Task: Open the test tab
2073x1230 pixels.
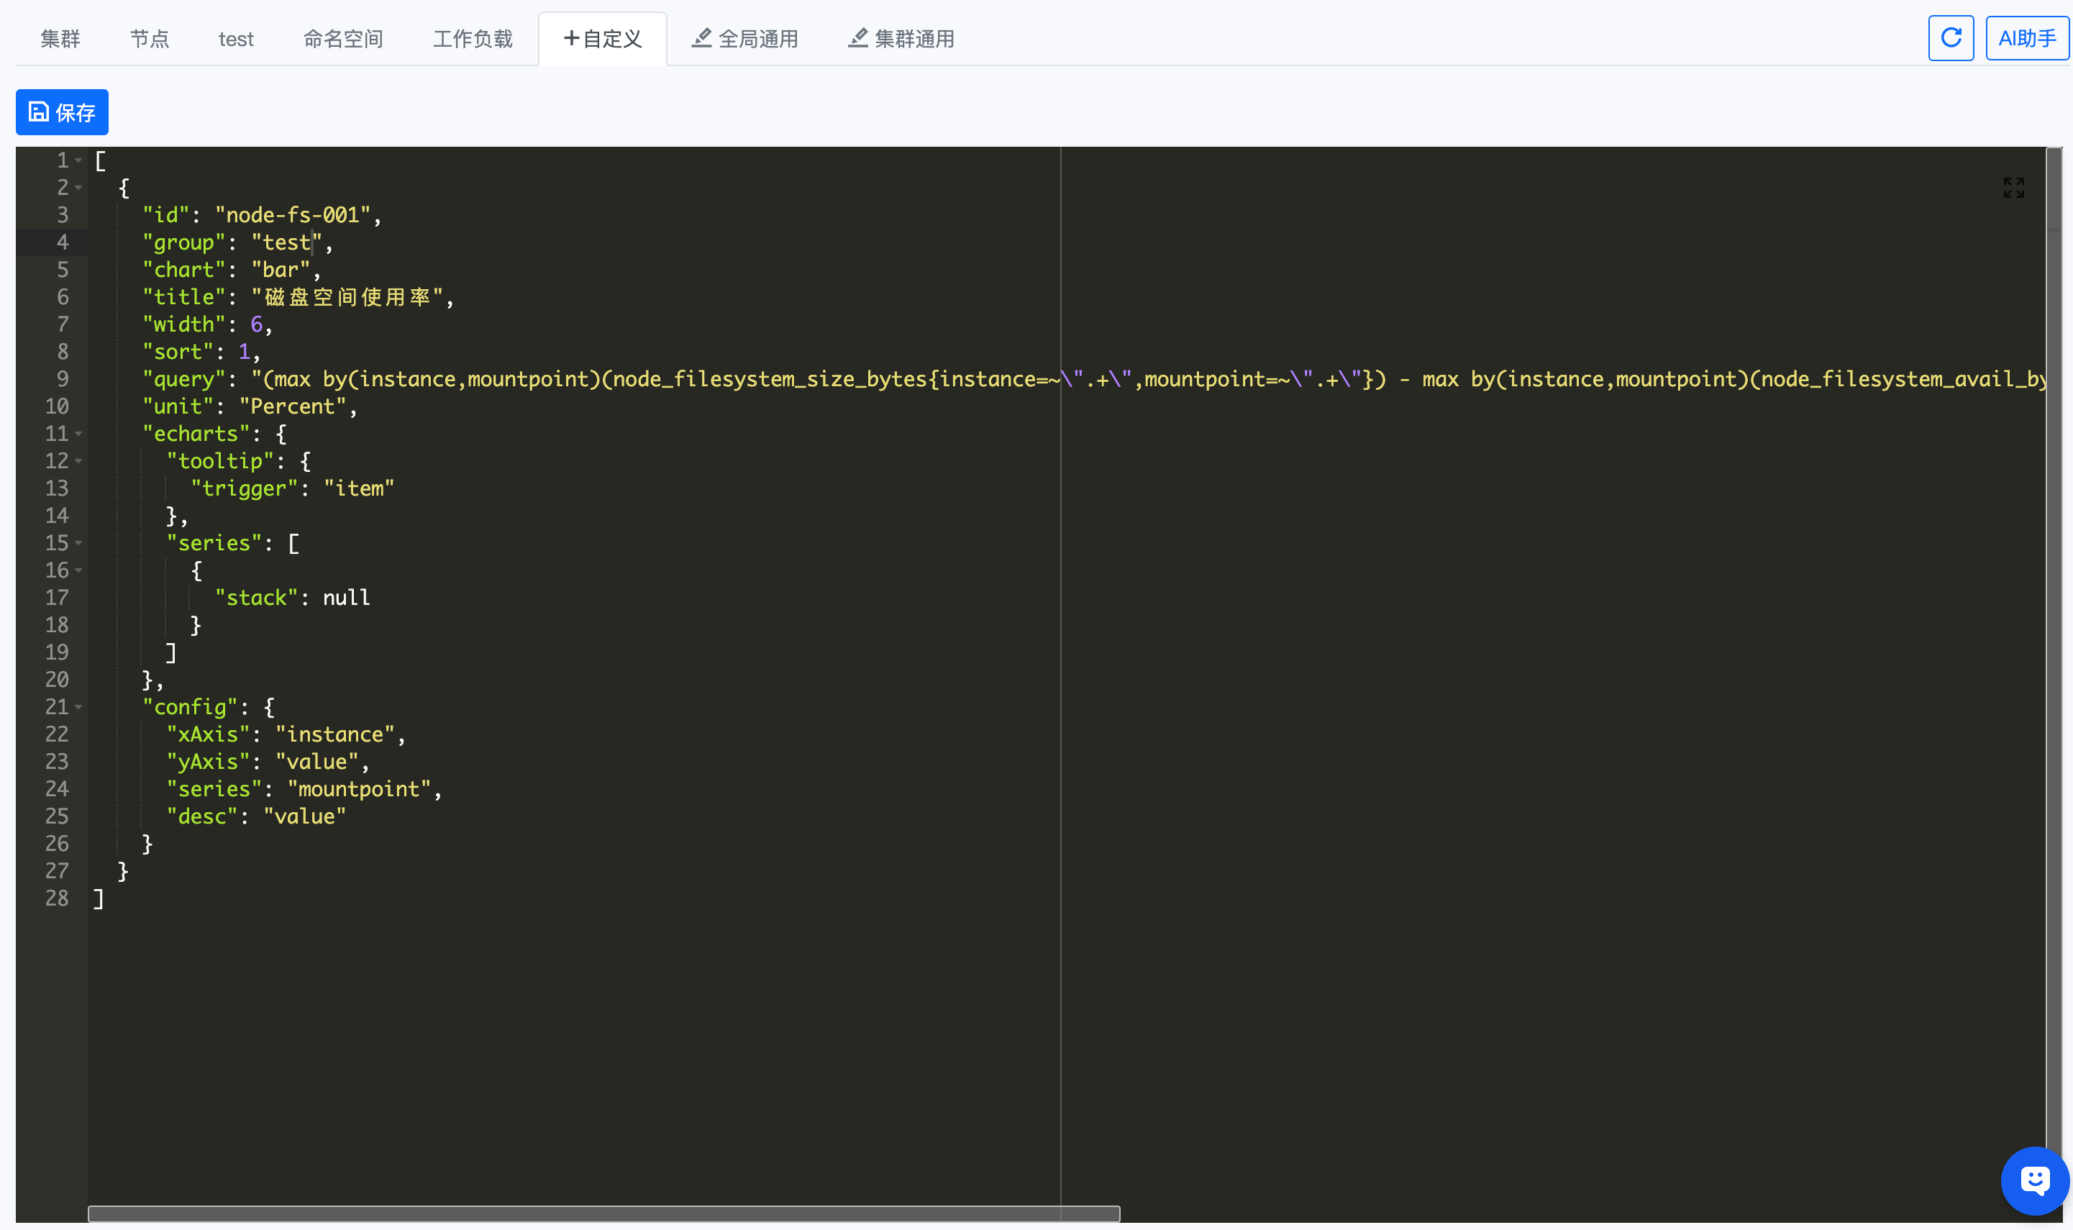Action: pos(236,39)
